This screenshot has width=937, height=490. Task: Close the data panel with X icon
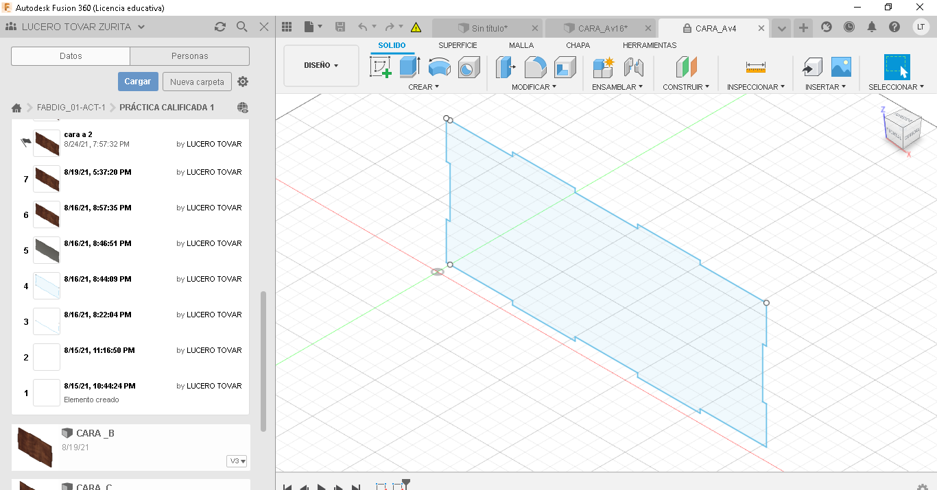(264, 27)
